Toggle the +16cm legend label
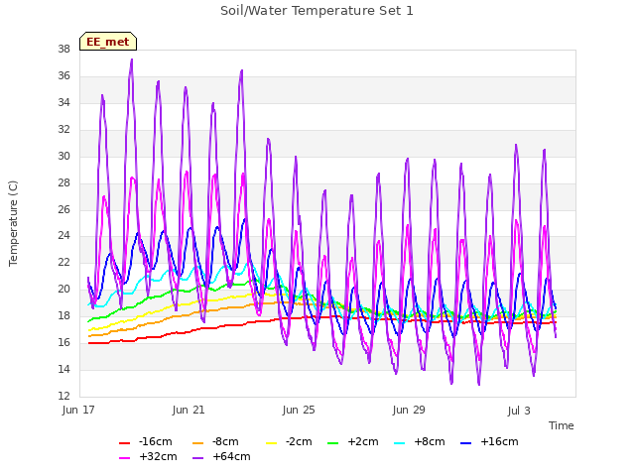Viewport: 635px width, 476px height. pos(499,441)
